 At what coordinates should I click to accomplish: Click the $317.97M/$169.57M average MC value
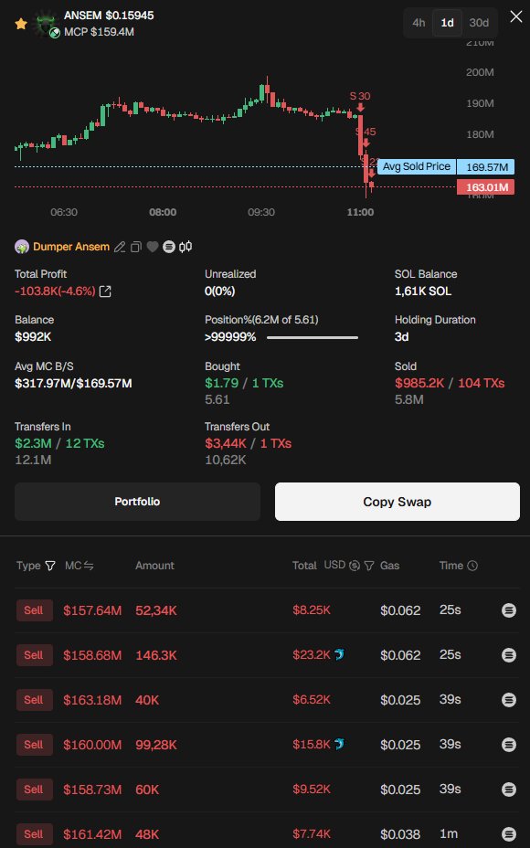[x=73, y=384]
